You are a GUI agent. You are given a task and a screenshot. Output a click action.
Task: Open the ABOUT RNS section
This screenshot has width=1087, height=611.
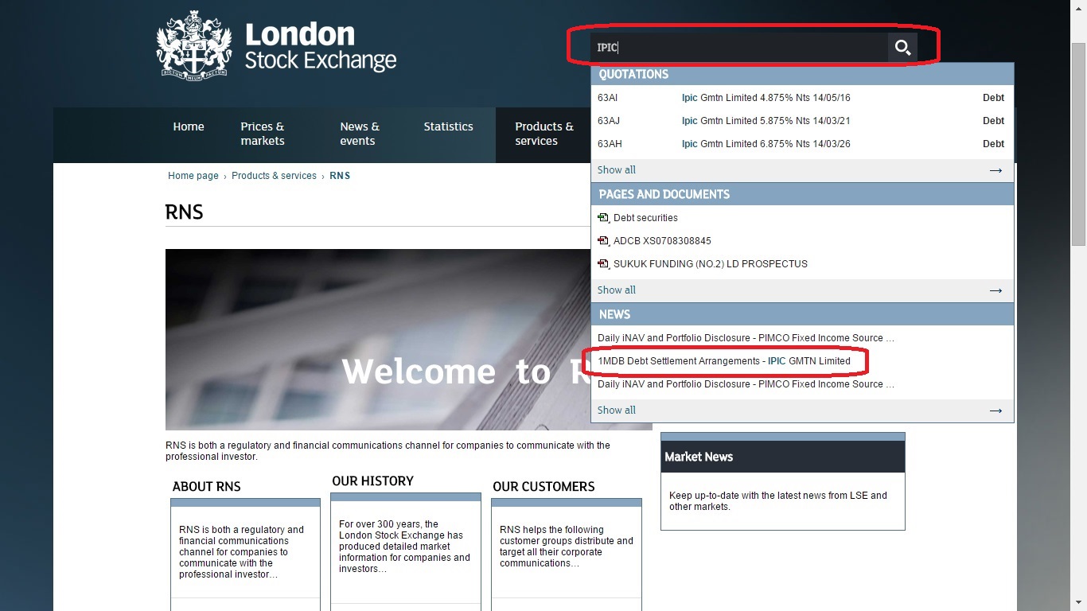click(207, 487)
